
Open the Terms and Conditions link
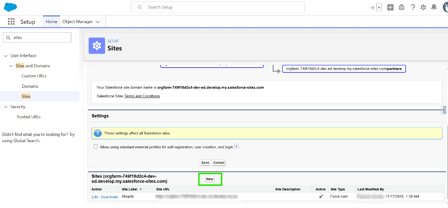coord(142,96)
